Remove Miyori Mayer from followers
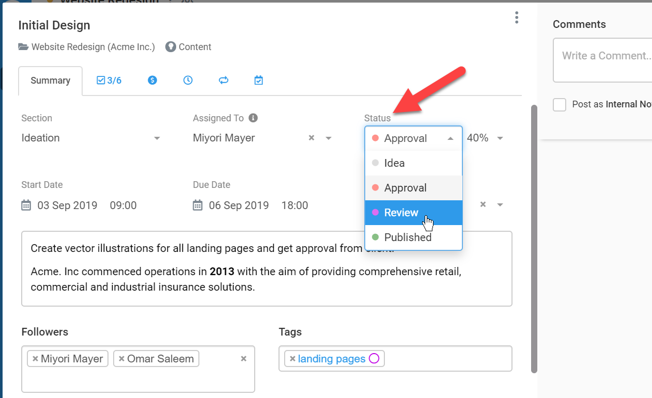The height and width of the screenshot is (398, 652). (x=35, y=359)
